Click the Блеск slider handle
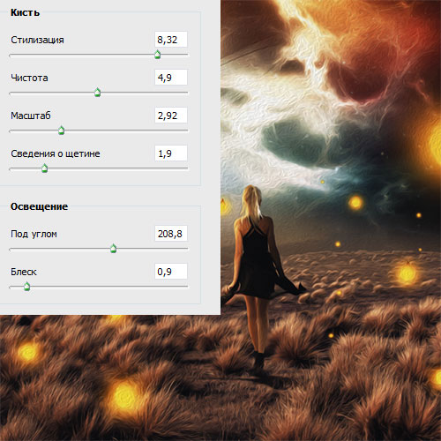 [x=26, y=286]
